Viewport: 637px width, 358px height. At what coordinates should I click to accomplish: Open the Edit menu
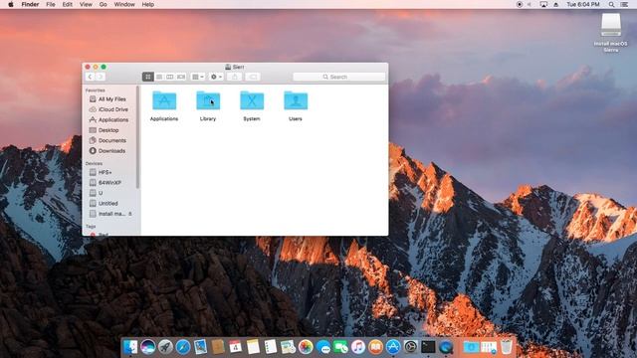pos(68,4)
